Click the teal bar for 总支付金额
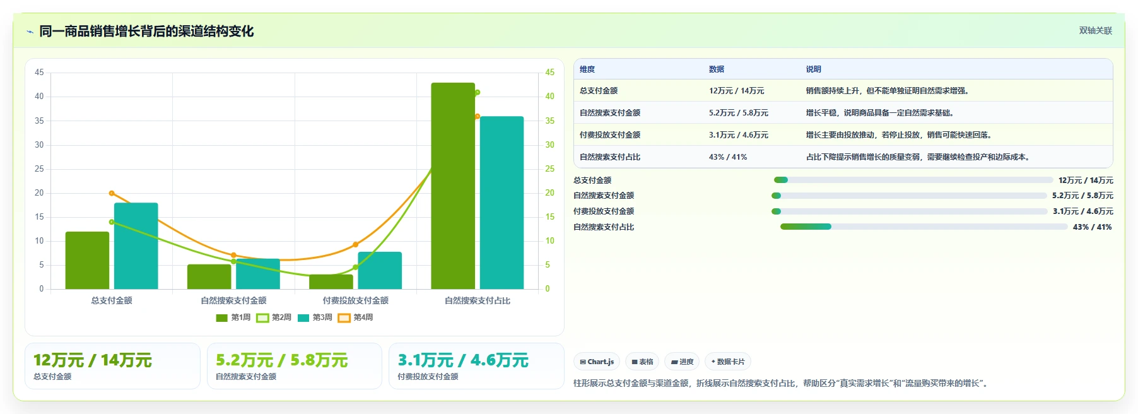 point(136,246)
